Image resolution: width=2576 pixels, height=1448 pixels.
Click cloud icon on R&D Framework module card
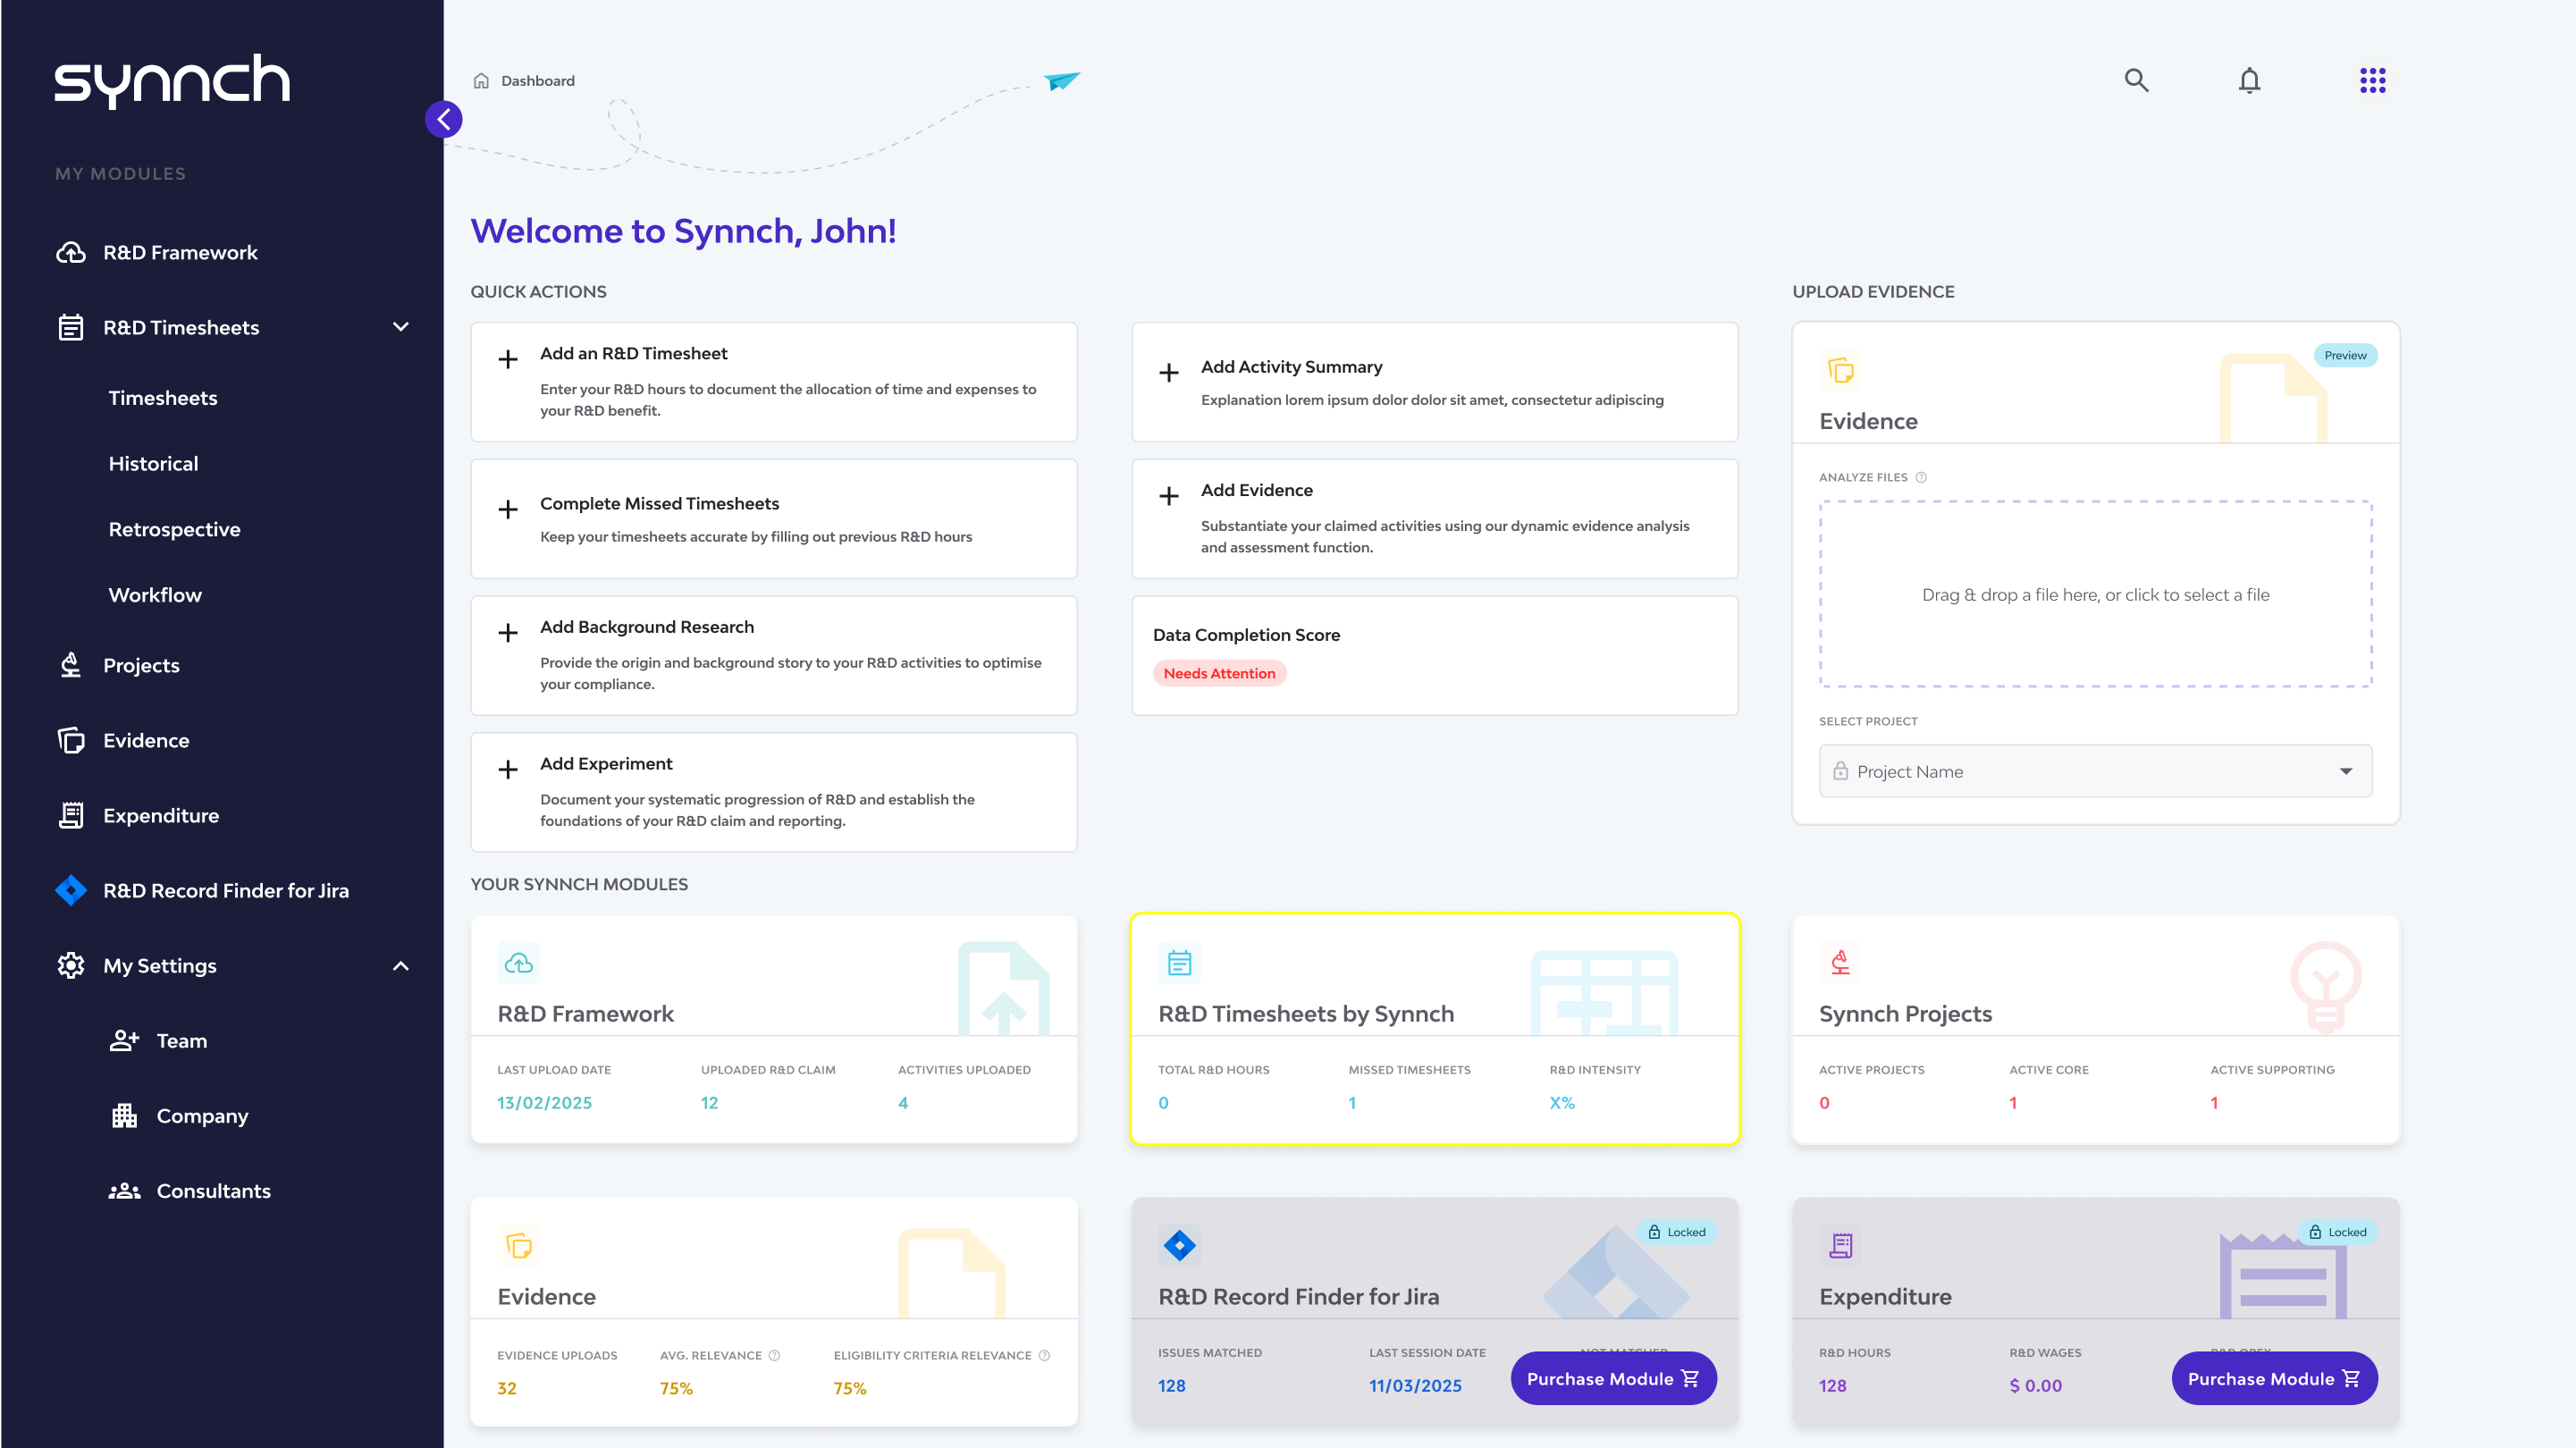click(x=518, y=962)
